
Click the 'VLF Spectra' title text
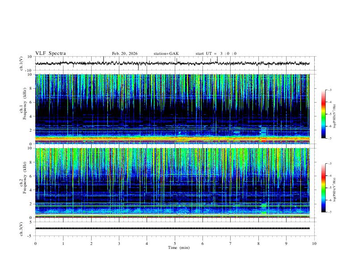[x=51, y=54]
